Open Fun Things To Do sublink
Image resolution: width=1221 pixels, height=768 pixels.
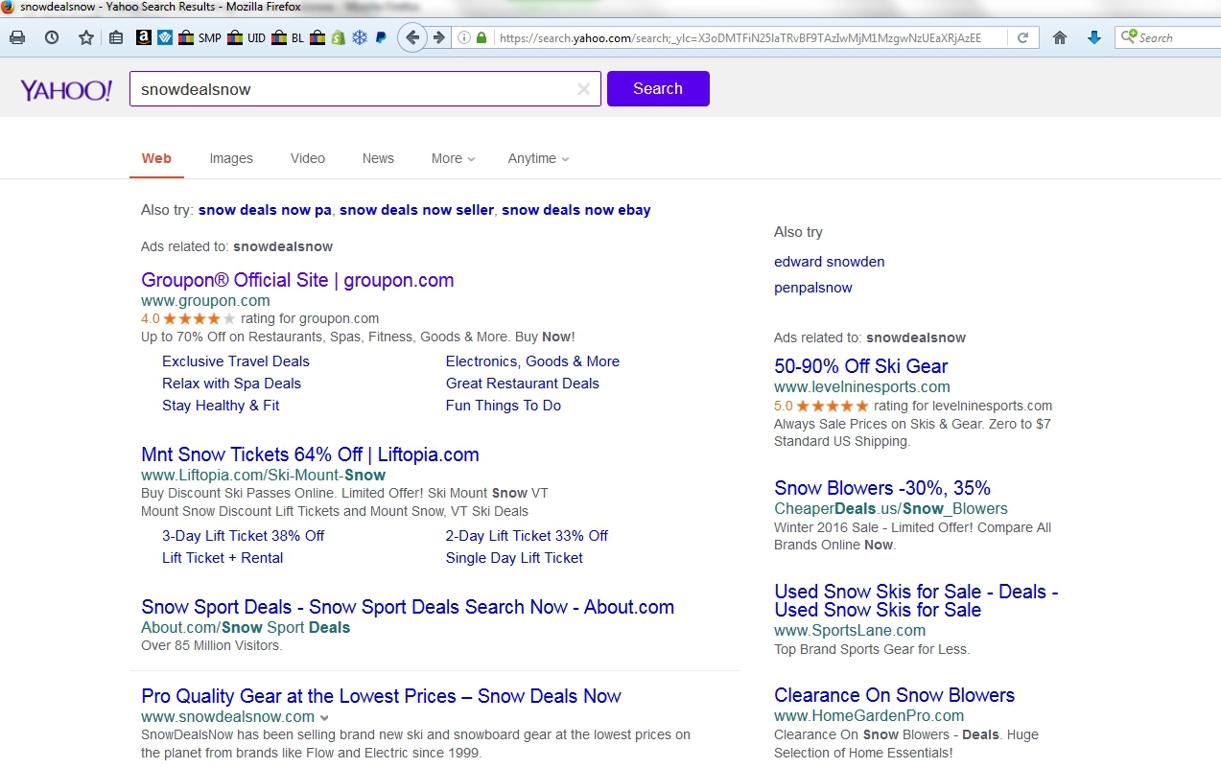(x=504, y=406)
